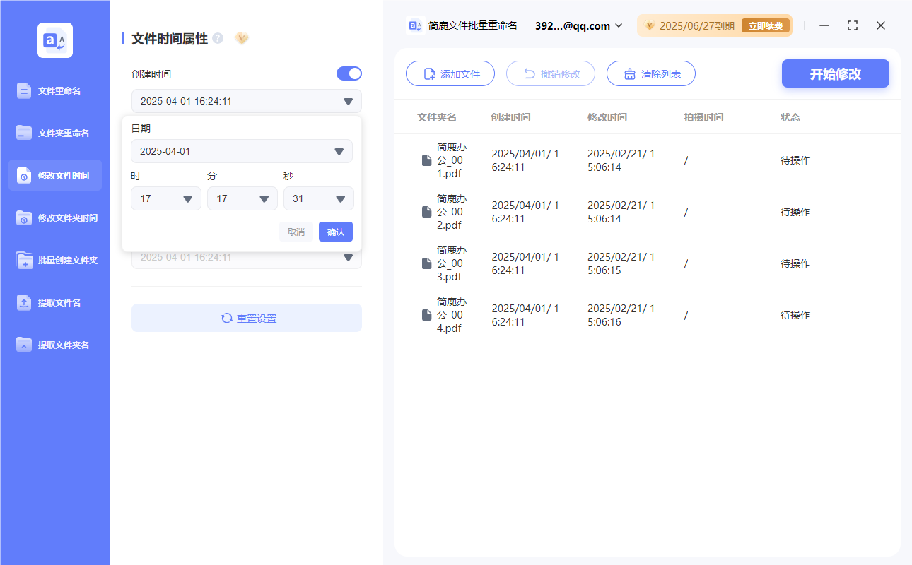Click the 开始修改 button
Image resolution: width=912 pixels, height=565 pixels.
835,73
